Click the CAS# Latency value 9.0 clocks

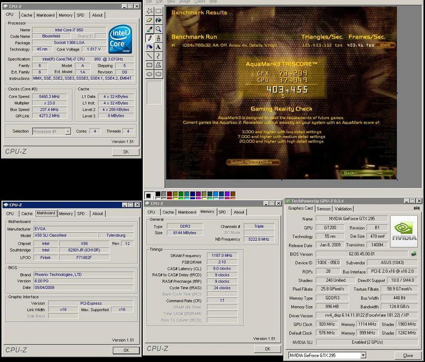coord(222,269)
